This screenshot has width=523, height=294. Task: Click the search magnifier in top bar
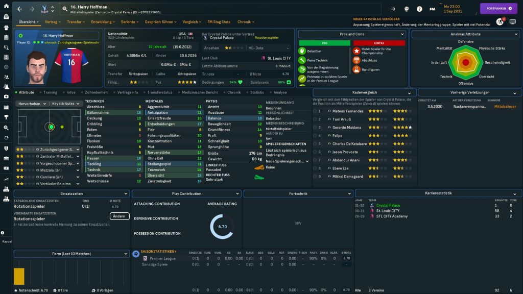[x=65, y=9]
